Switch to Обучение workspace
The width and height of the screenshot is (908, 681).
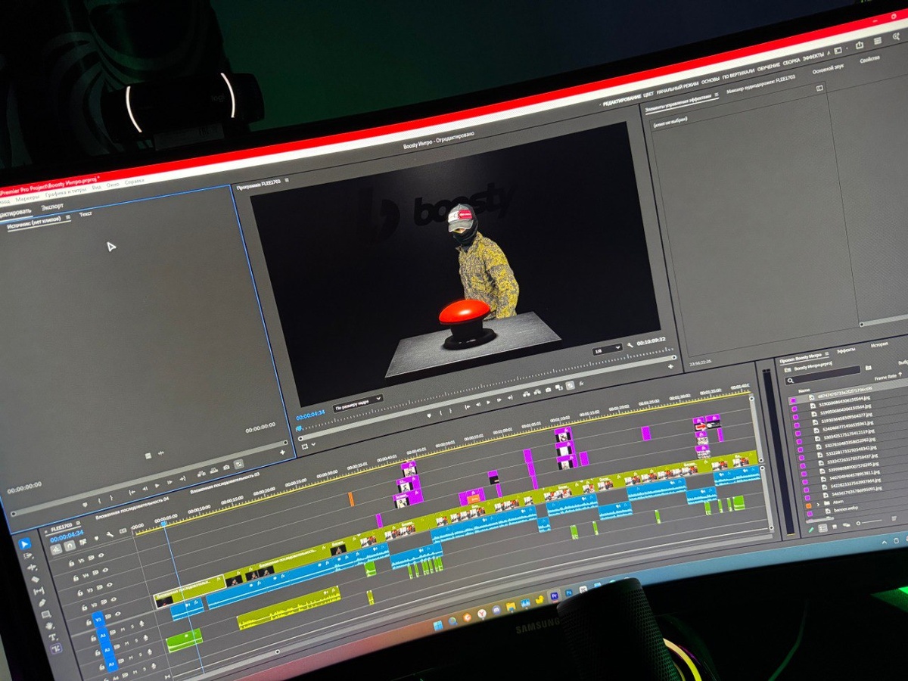coord(769,67)
